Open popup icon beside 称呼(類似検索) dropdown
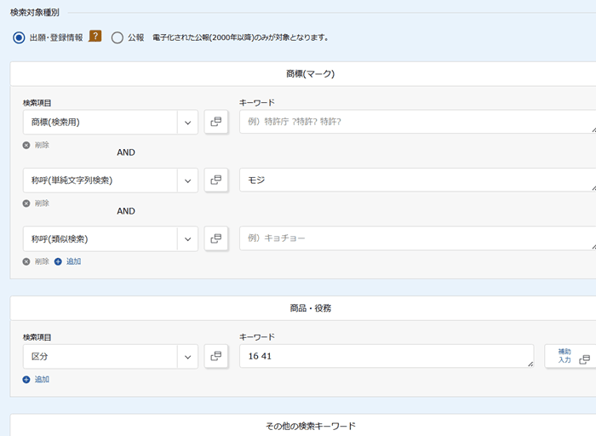The image size is (596, 436). pos(216,238)
